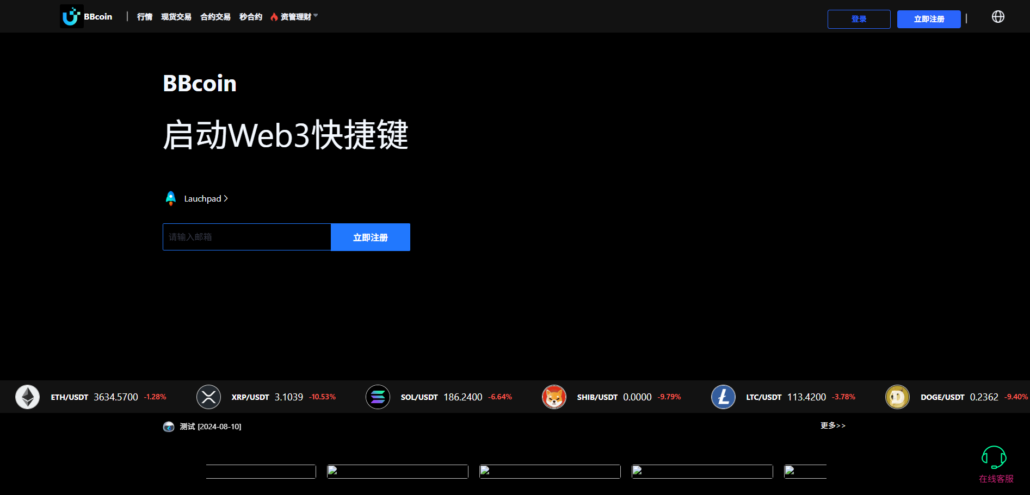
Task: Click the XRP price 3.1039
Action: (289, 397)
